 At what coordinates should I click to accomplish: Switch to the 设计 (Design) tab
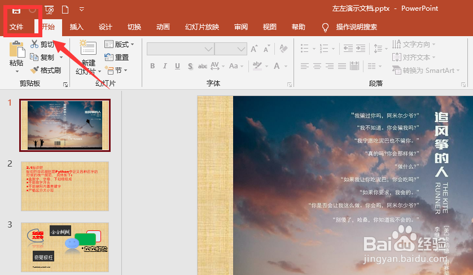[x=106, y=27]
